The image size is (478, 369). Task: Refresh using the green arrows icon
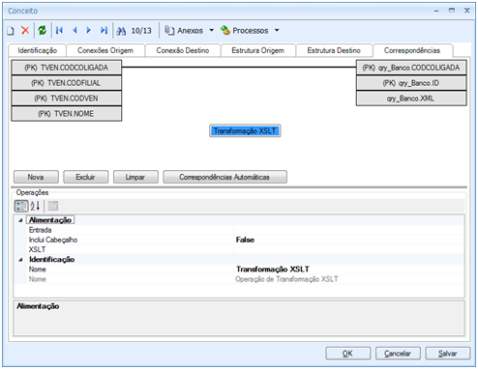(42, 30)
